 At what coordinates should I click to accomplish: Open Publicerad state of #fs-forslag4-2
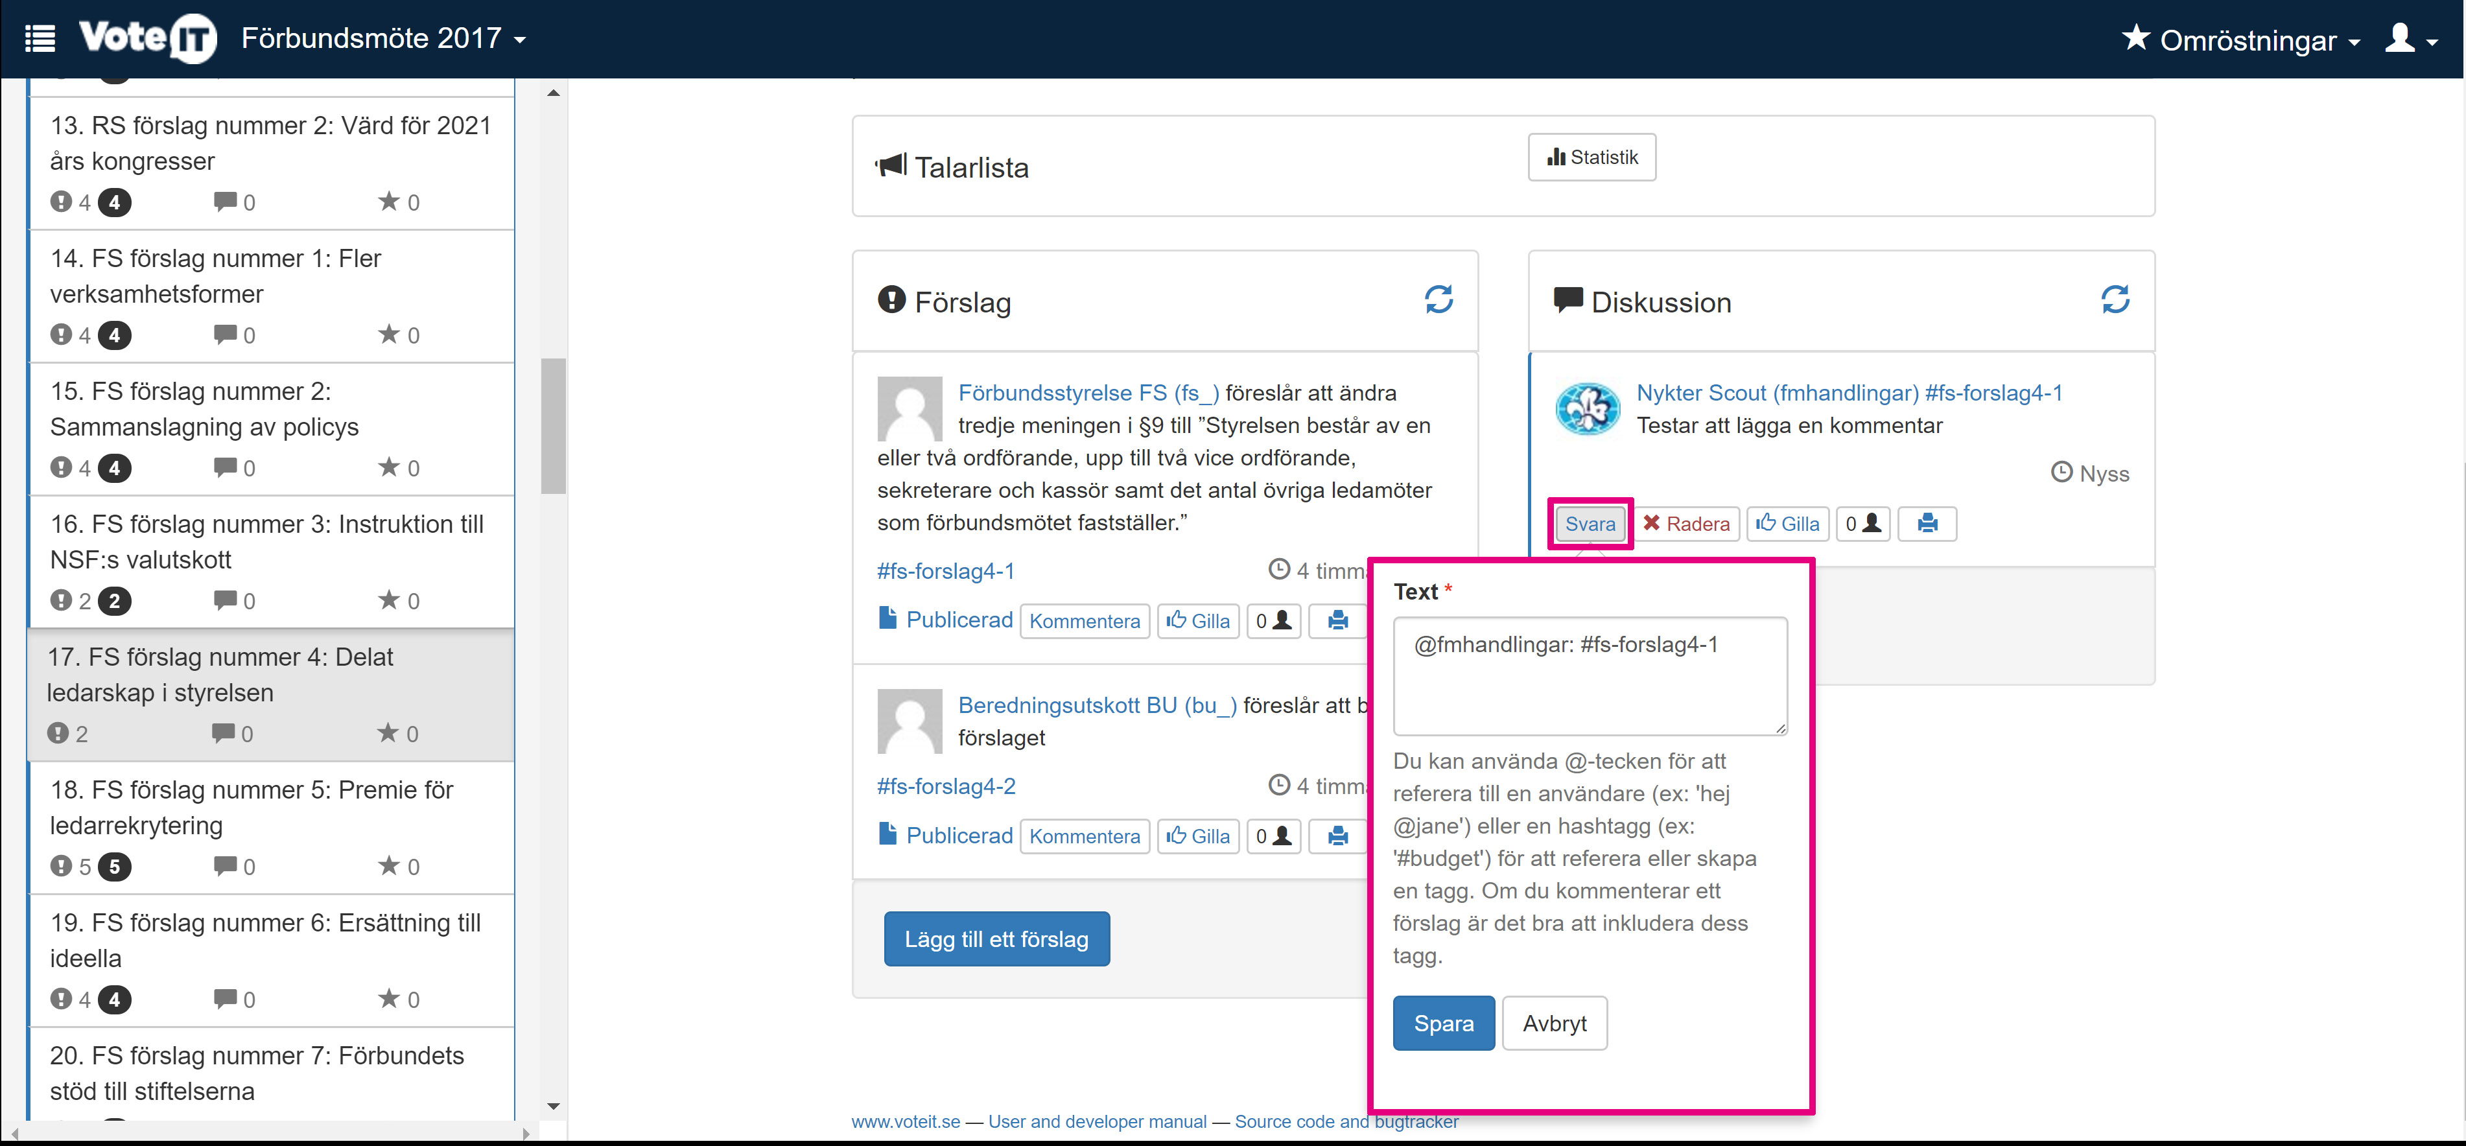945,835
